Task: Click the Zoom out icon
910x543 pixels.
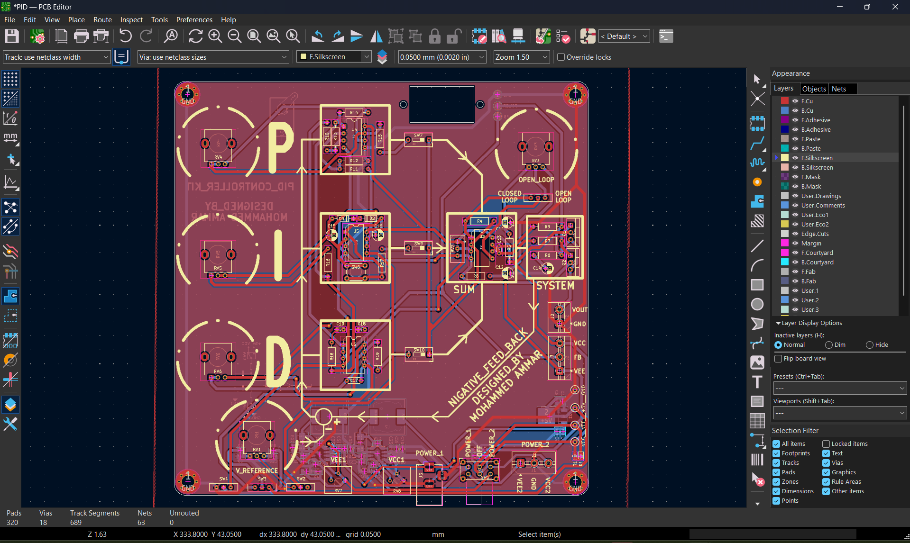Action: [x=234, y=36]
